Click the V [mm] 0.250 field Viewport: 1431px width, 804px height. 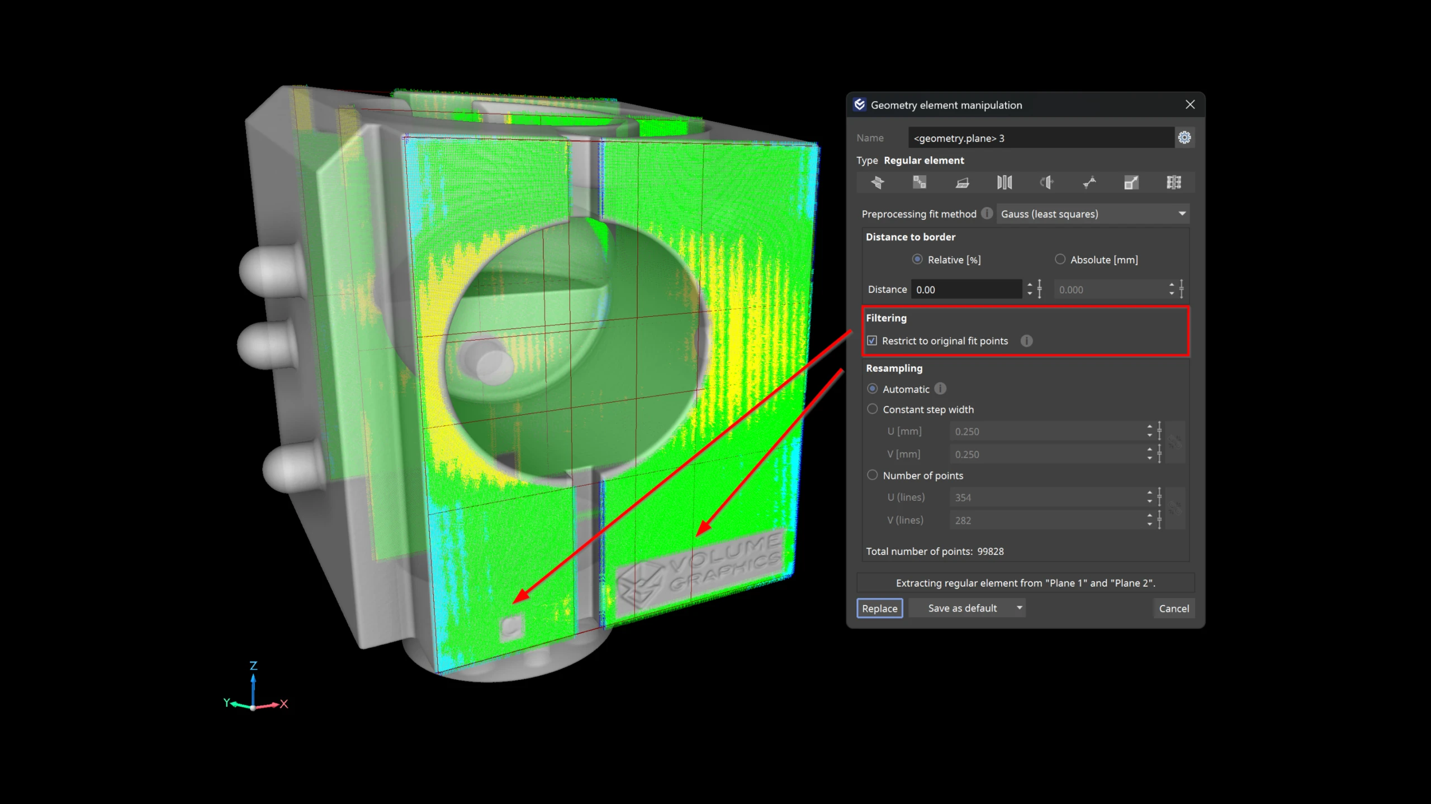1046,454
